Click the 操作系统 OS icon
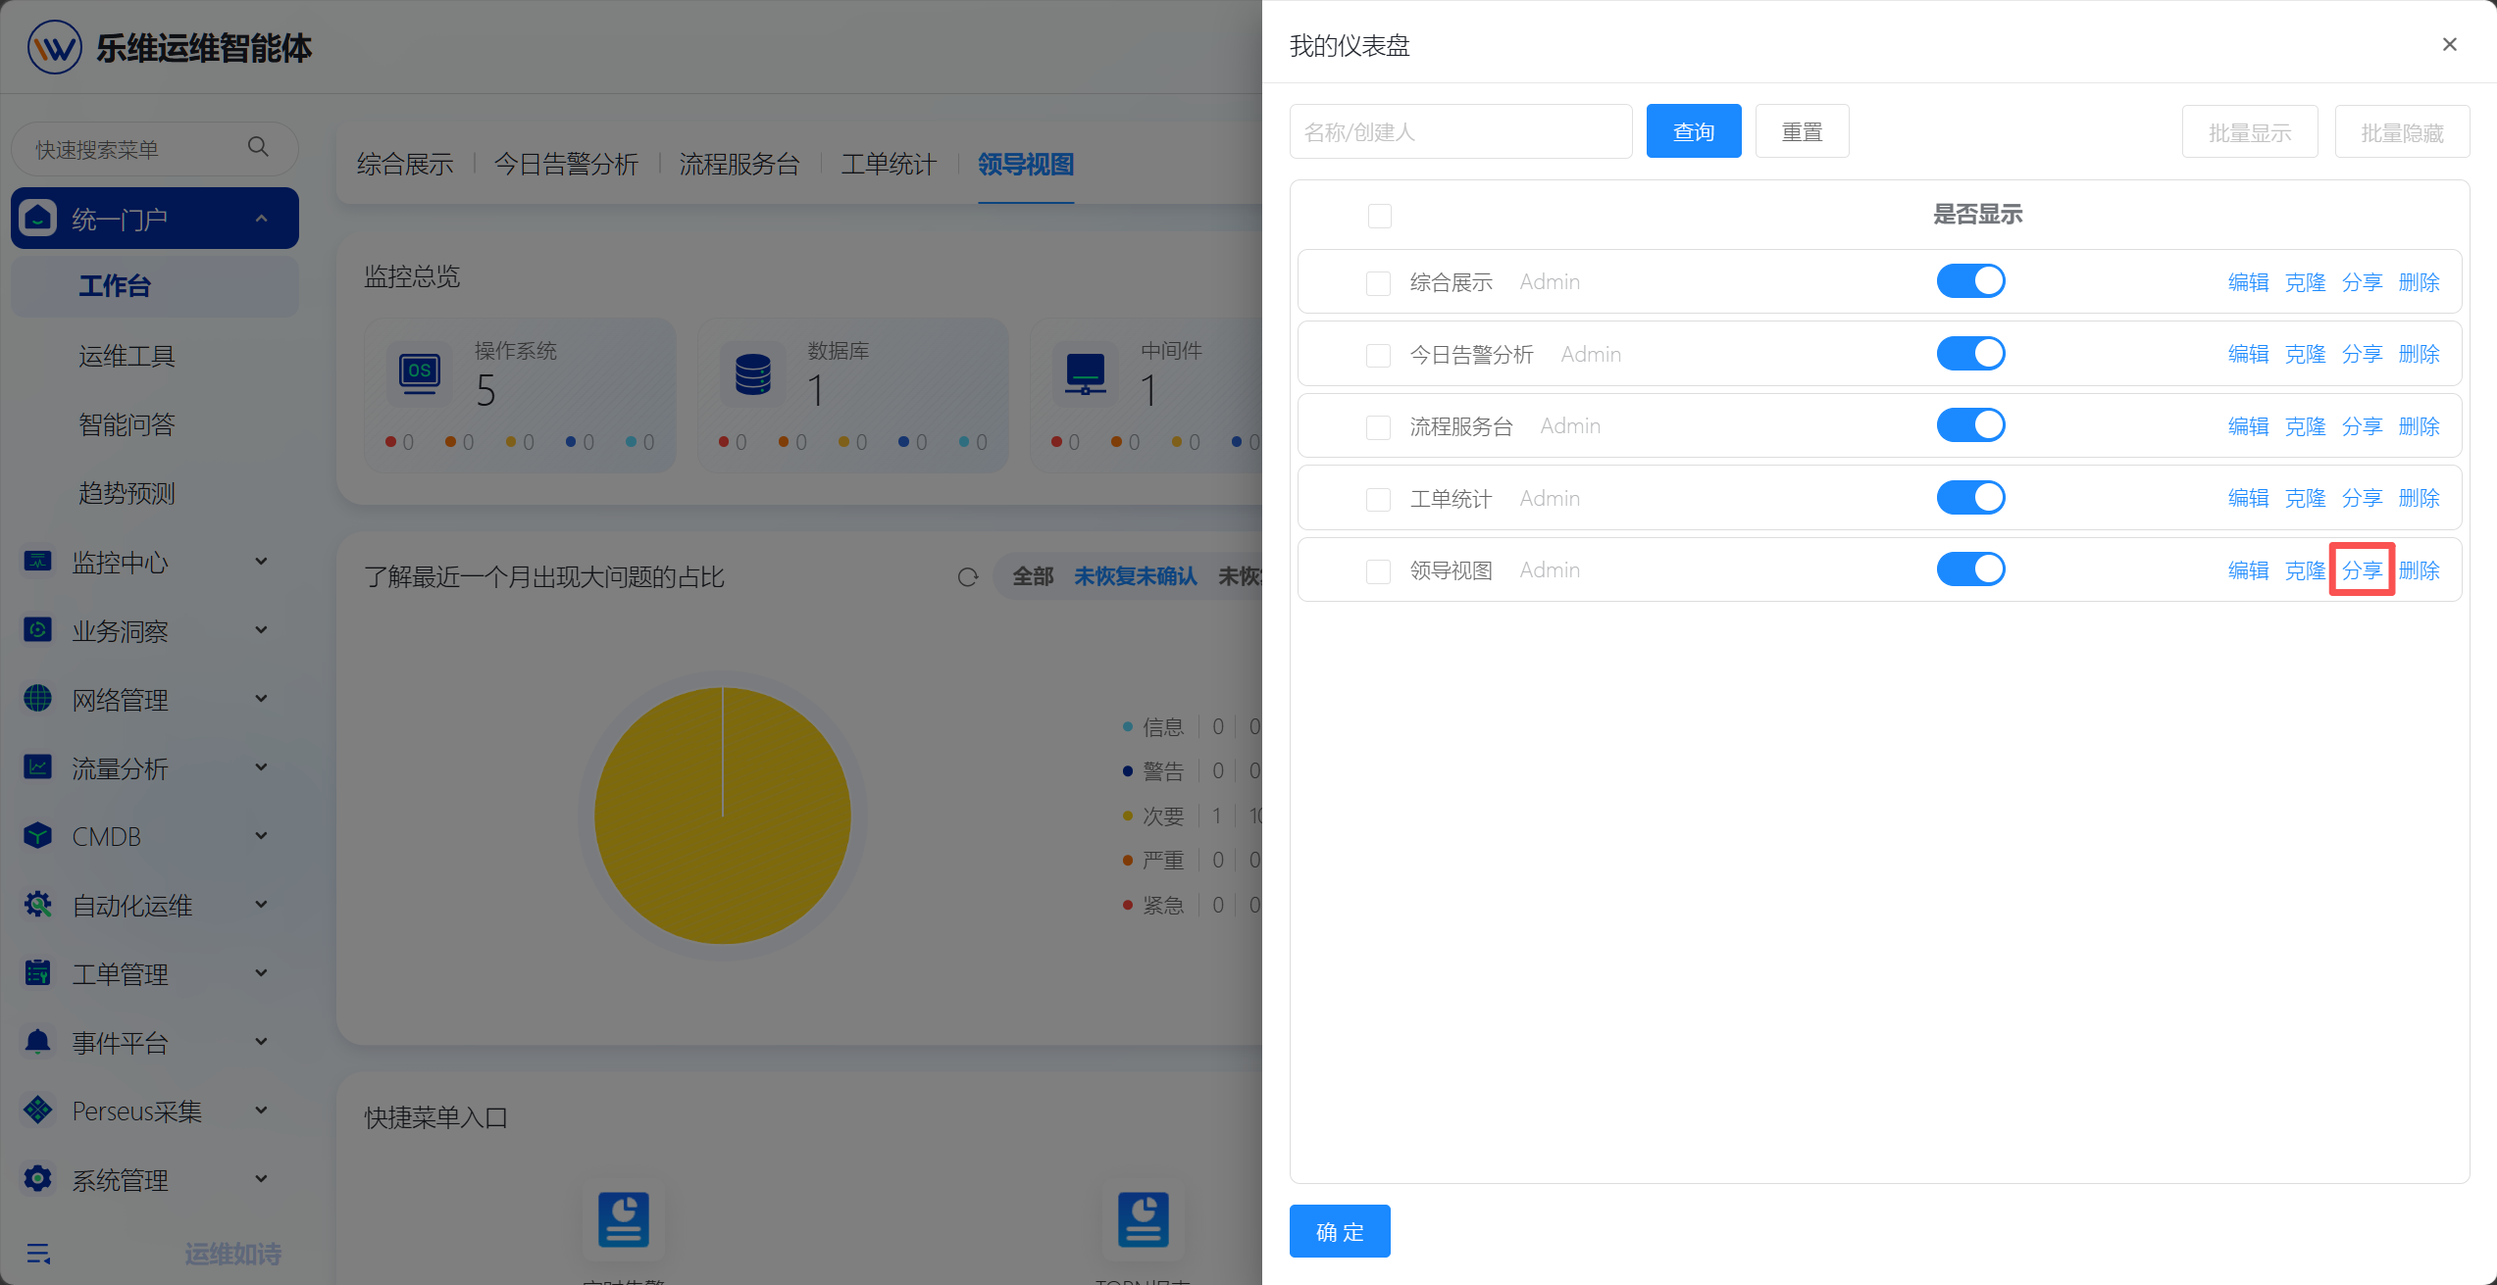 point(420,372)
